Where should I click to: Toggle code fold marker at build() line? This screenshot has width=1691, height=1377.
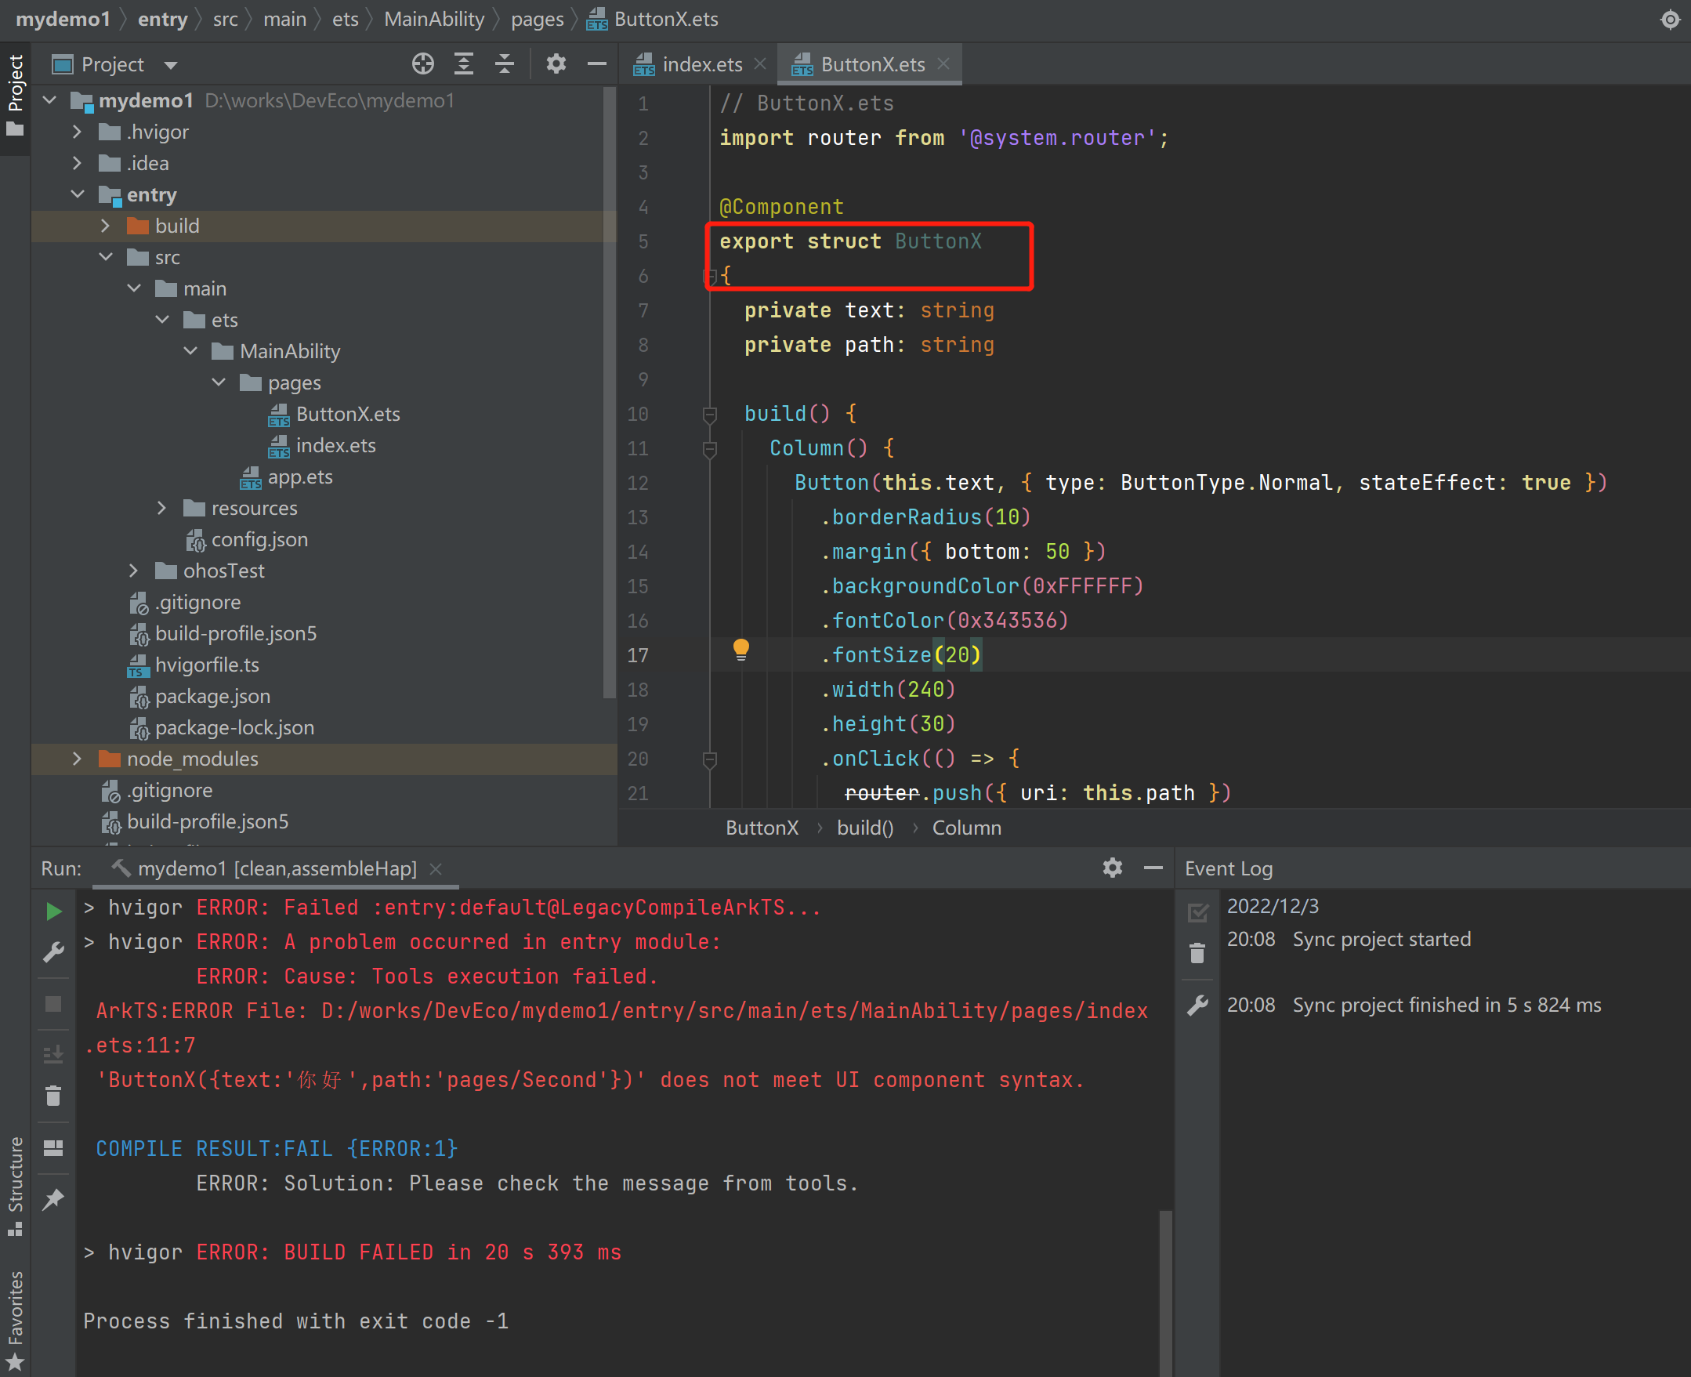[x=710, y=414]
